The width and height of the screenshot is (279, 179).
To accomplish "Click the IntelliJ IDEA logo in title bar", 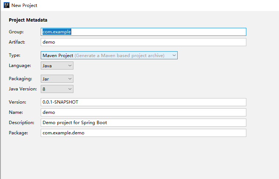I will pyautogui.click(x=6, y=5).
